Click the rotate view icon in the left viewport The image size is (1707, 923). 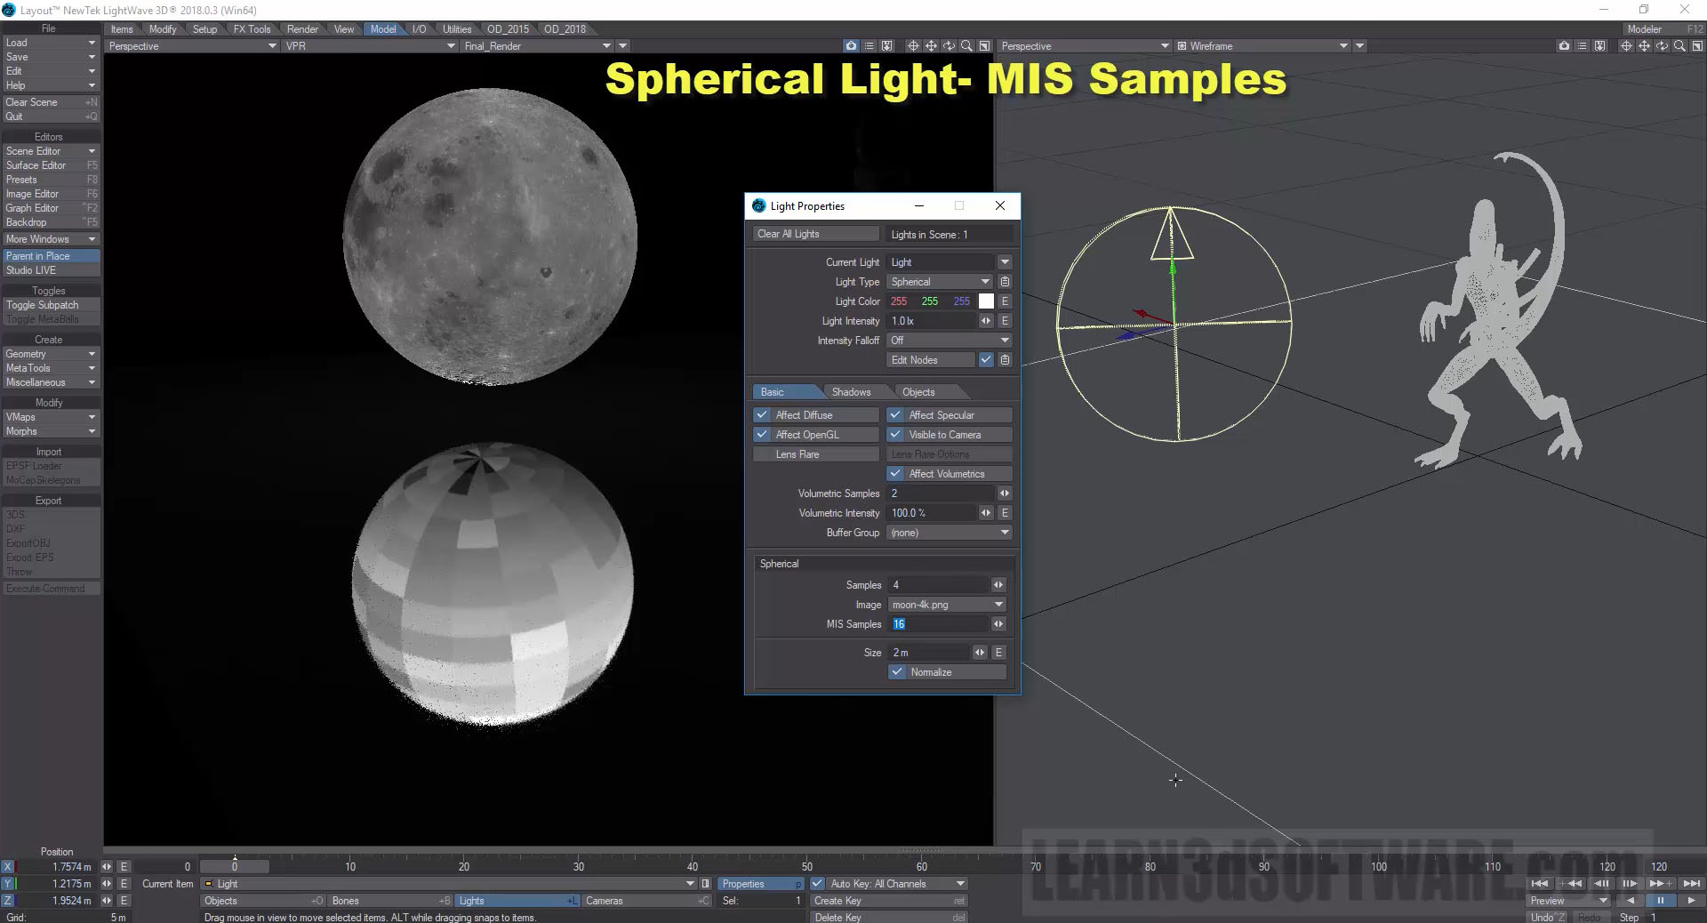949,46
